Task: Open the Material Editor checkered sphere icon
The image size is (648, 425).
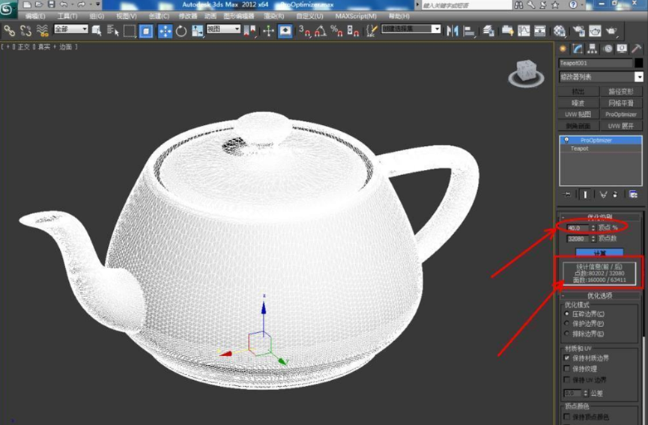Action: [560, 31]
